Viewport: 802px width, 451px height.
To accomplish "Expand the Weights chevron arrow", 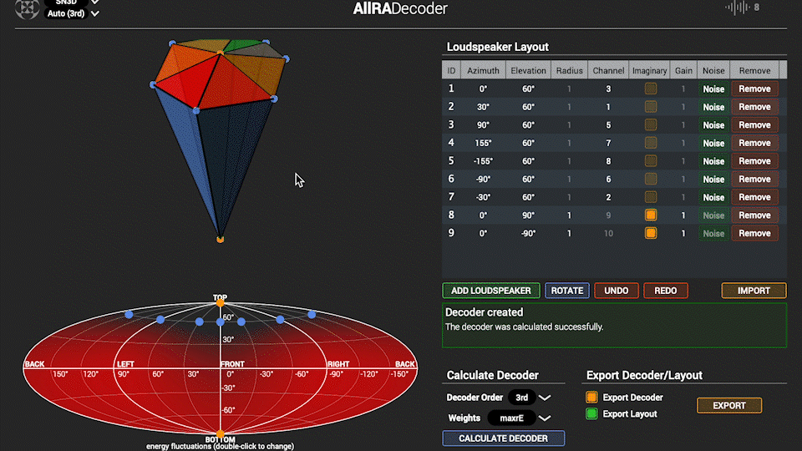I will pyautogui.click(x=545, y=418).
